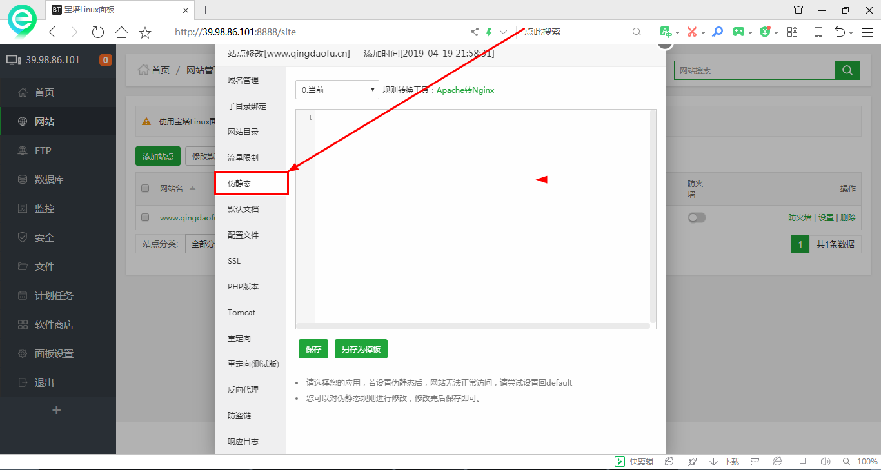Click the undo close-tab arrow icon
This screenshot has width=881, height=470.
(840, 32)
